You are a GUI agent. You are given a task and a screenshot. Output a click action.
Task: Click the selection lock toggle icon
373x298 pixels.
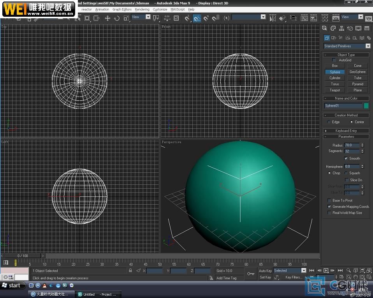[130, 270]
